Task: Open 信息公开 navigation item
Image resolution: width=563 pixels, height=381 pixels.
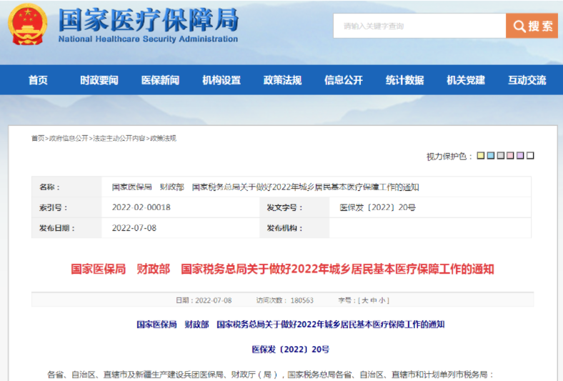Action: tap(344, 80)
